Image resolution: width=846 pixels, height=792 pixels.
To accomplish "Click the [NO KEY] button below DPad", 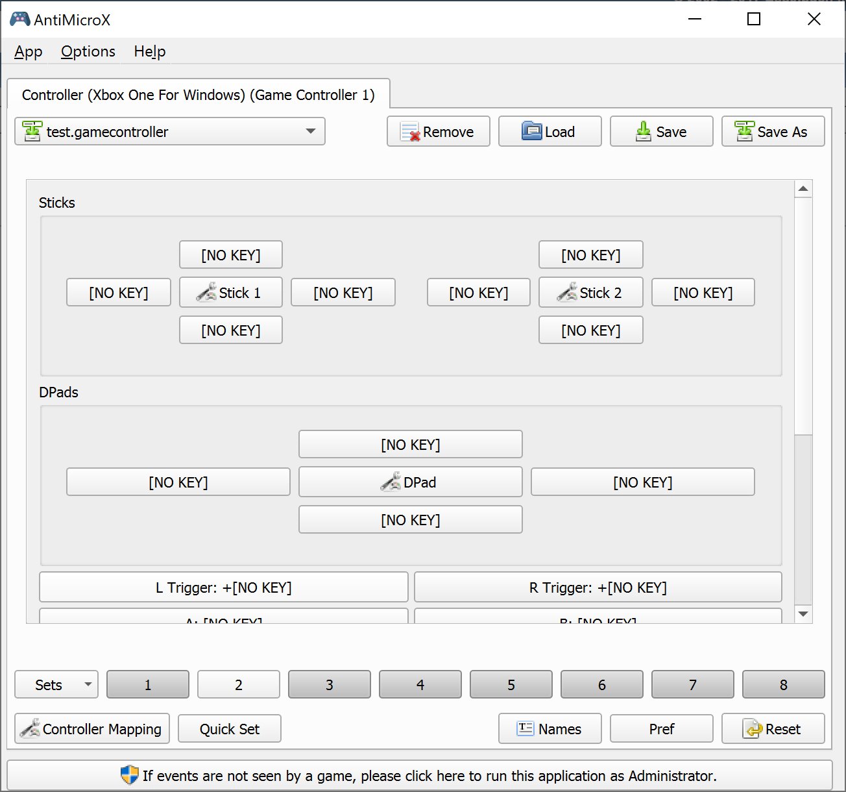I will 411,520.
